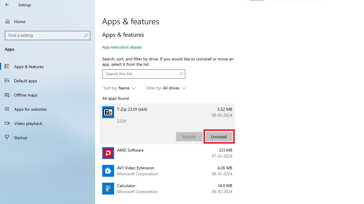Focus the Search this list field
364x204 pixels.
(x=144, y=74)
